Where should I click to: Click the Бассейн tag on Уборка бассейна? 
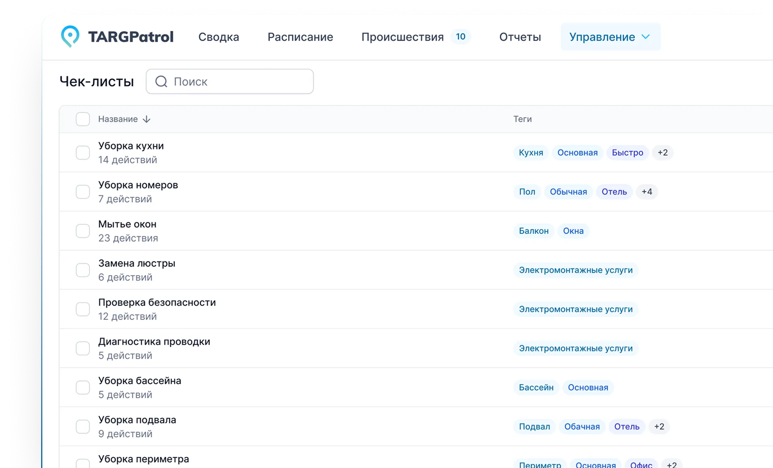coord(536,388)
